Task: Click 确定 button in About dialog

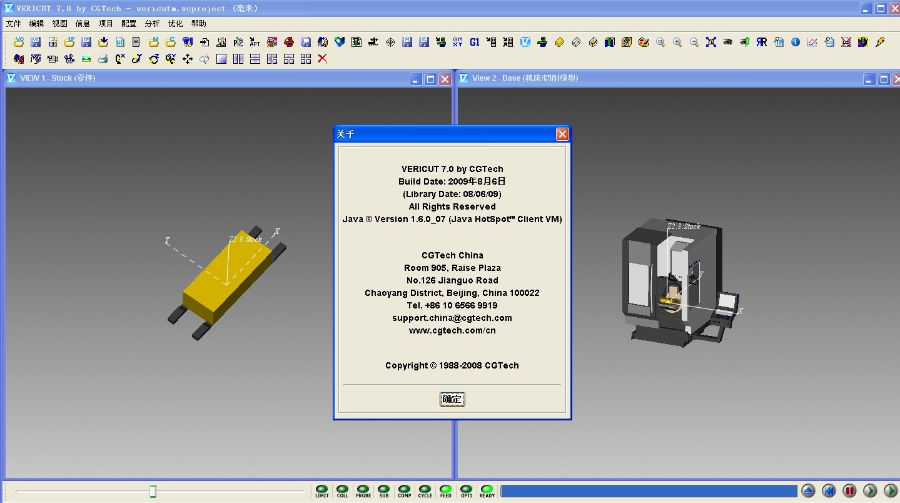Action: (x=452, y=399)
